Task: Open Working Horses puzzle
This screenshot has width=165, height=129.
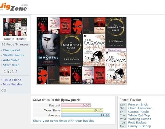Action: [140, 119]
